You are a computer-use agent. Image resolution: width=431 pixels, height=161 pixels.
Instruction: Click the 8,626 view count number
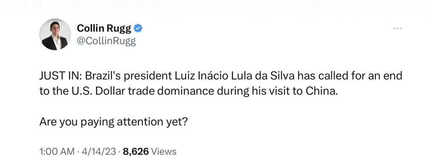[136, 151]
